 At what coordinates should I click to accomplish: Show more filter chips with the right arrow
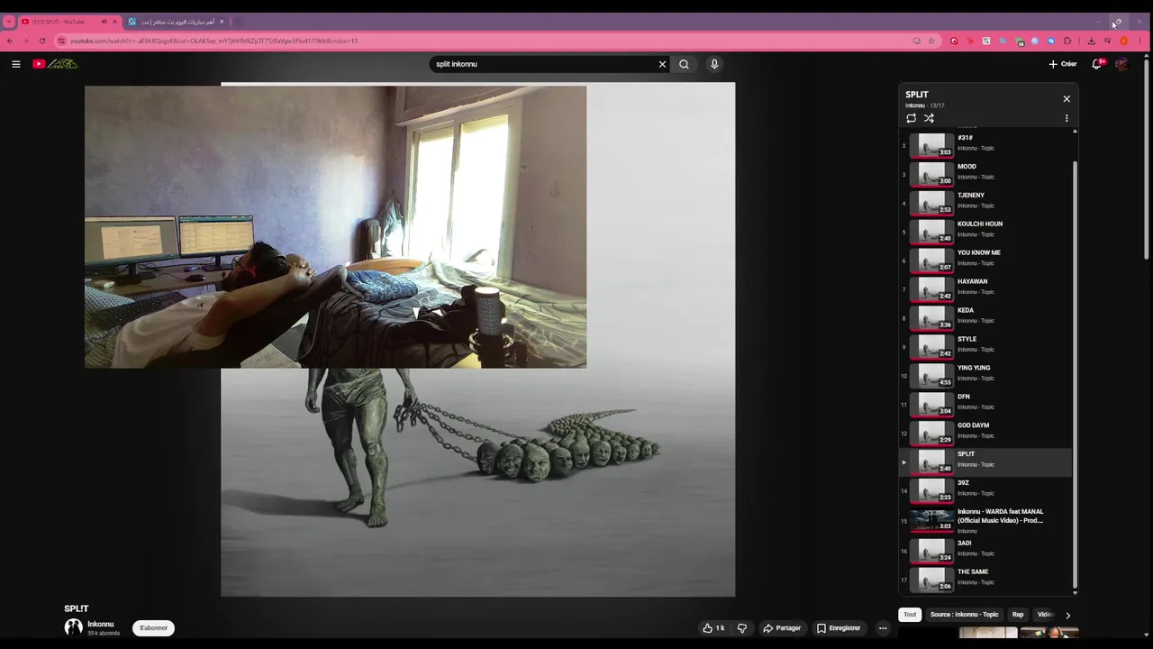1068,615
